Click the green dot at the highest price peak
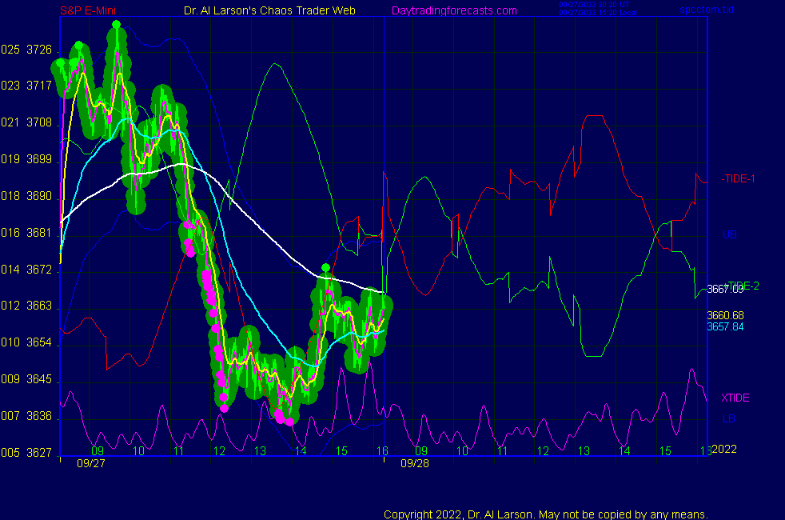Viewport: 785px width, 520px height. (117, 25)
